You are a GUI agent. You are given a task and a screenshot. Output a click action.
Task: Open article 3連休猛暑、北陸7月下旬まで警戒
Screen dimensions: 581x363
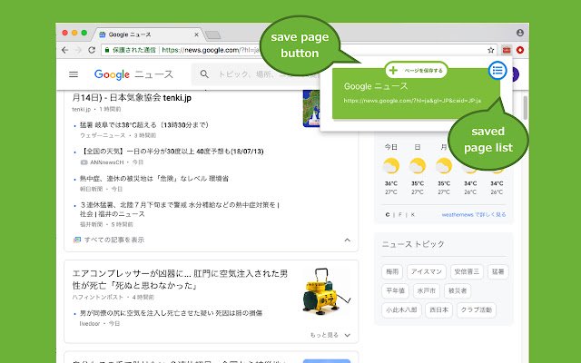(180, 210)
